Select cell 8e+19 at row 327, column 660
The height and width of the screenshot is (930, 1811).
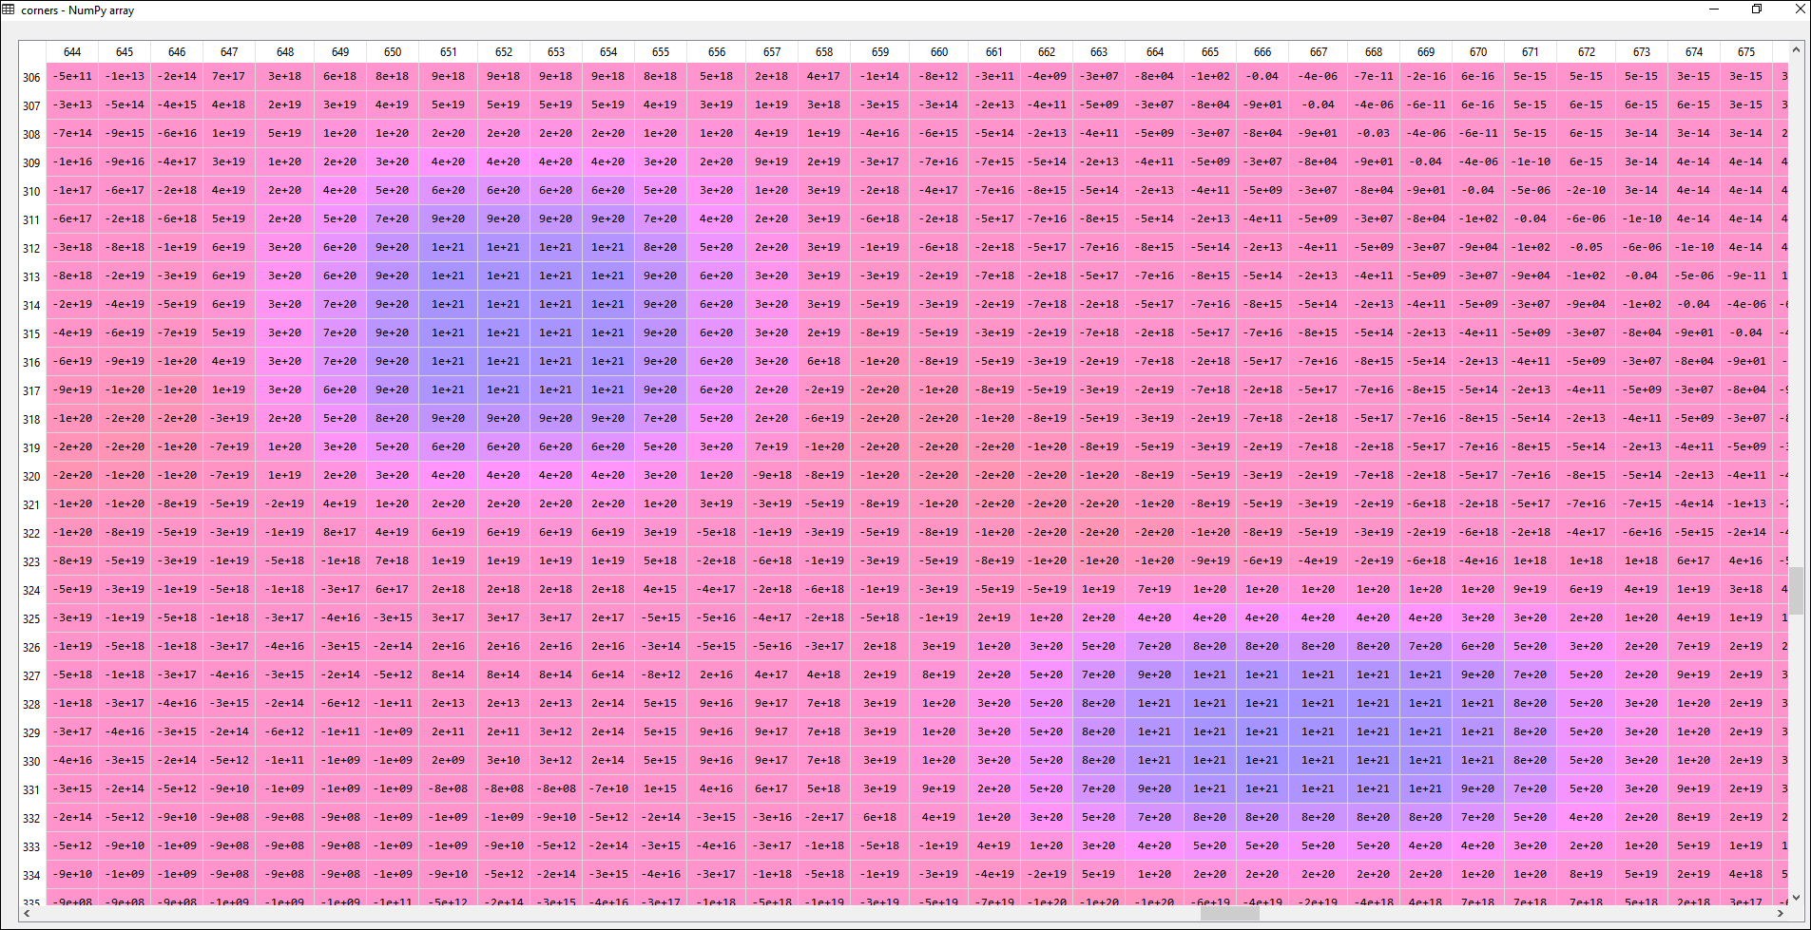click(x=939, y=674)
